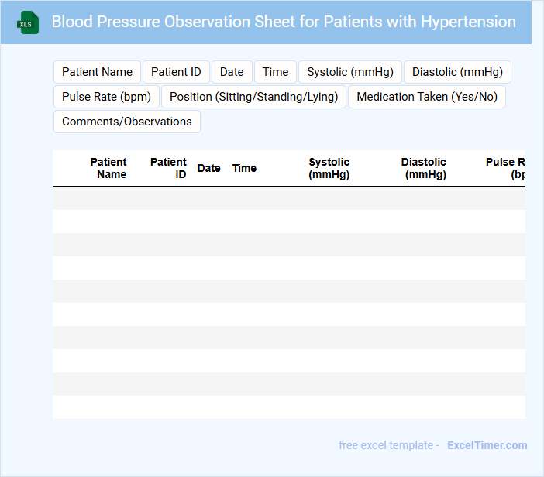Click the Time tag button
Screen dimensions: 544x477
pyautogui.click(x=275, y=72)
